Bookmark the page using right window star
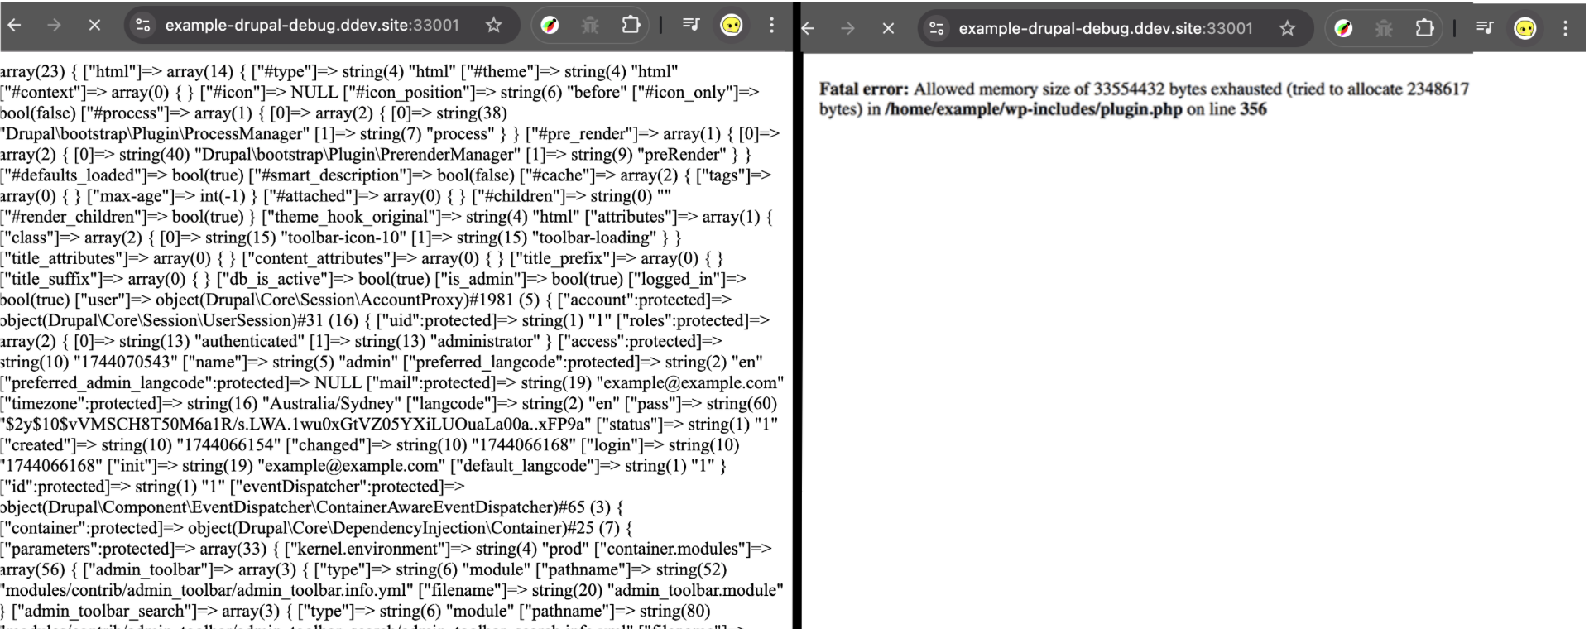Screen dimensions: 1589x629 [1287, 29]
